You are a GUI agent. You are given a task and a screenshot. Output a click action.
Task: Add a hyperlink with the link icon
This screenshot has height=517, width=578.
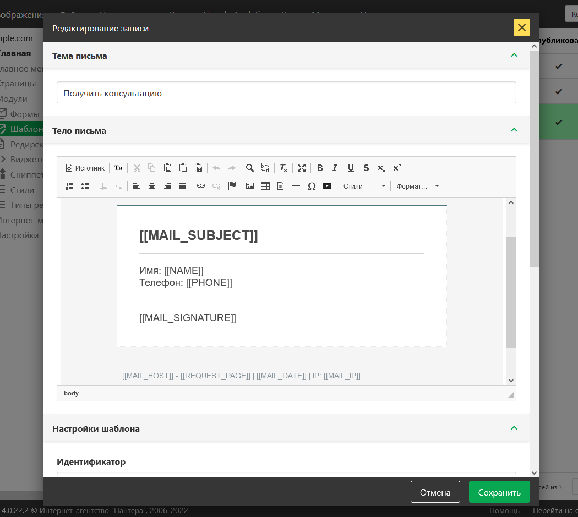201,186
